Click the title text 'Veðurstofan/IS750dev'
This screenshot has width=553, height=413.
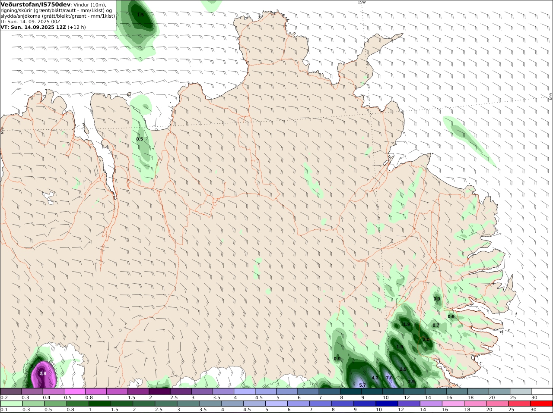[35, 4]
